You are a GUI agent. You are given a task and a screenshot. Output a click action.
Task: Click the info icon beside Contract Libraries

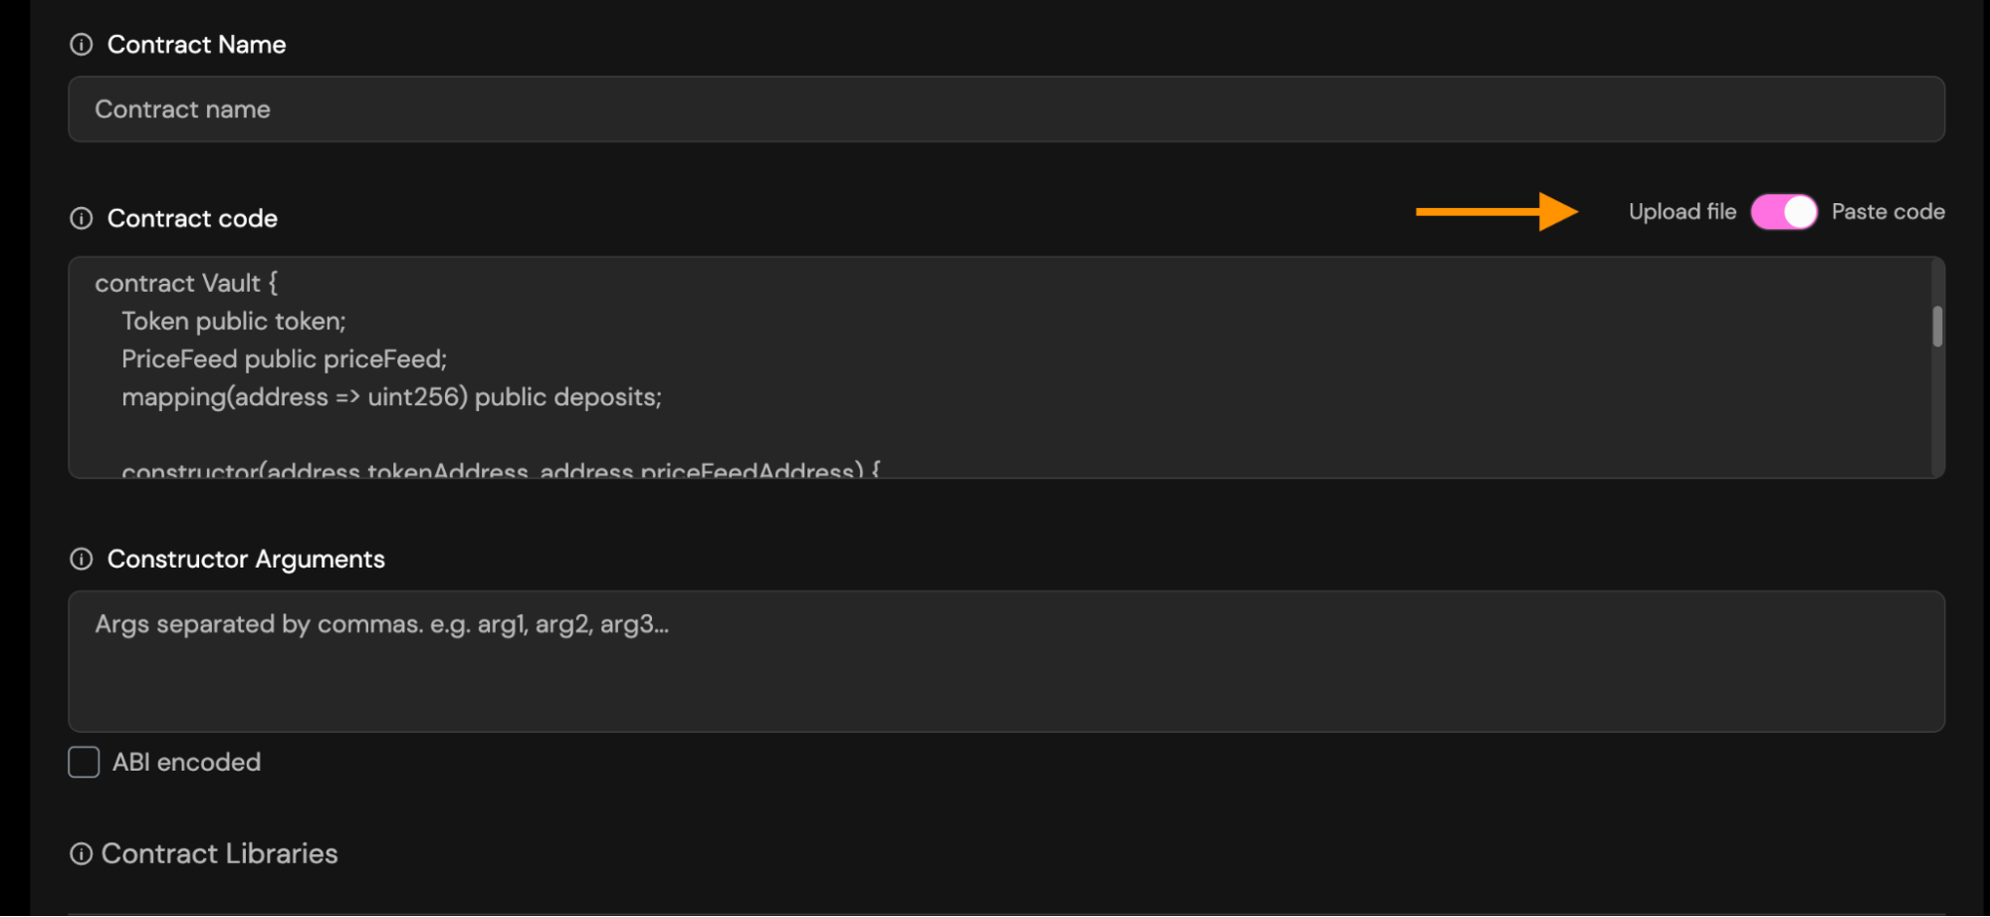coord(82,854)
